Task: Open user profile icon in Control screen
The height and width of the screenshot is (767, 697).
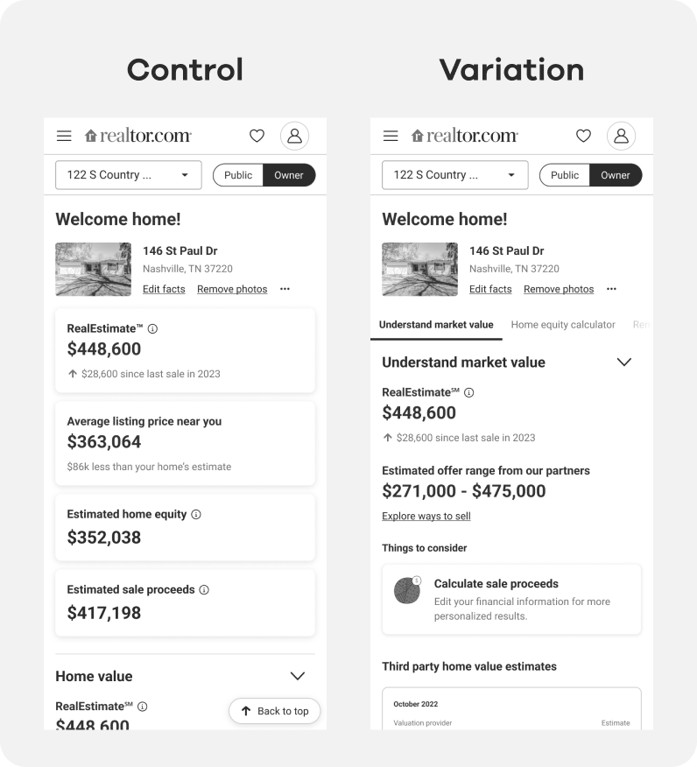Action: 294,136
